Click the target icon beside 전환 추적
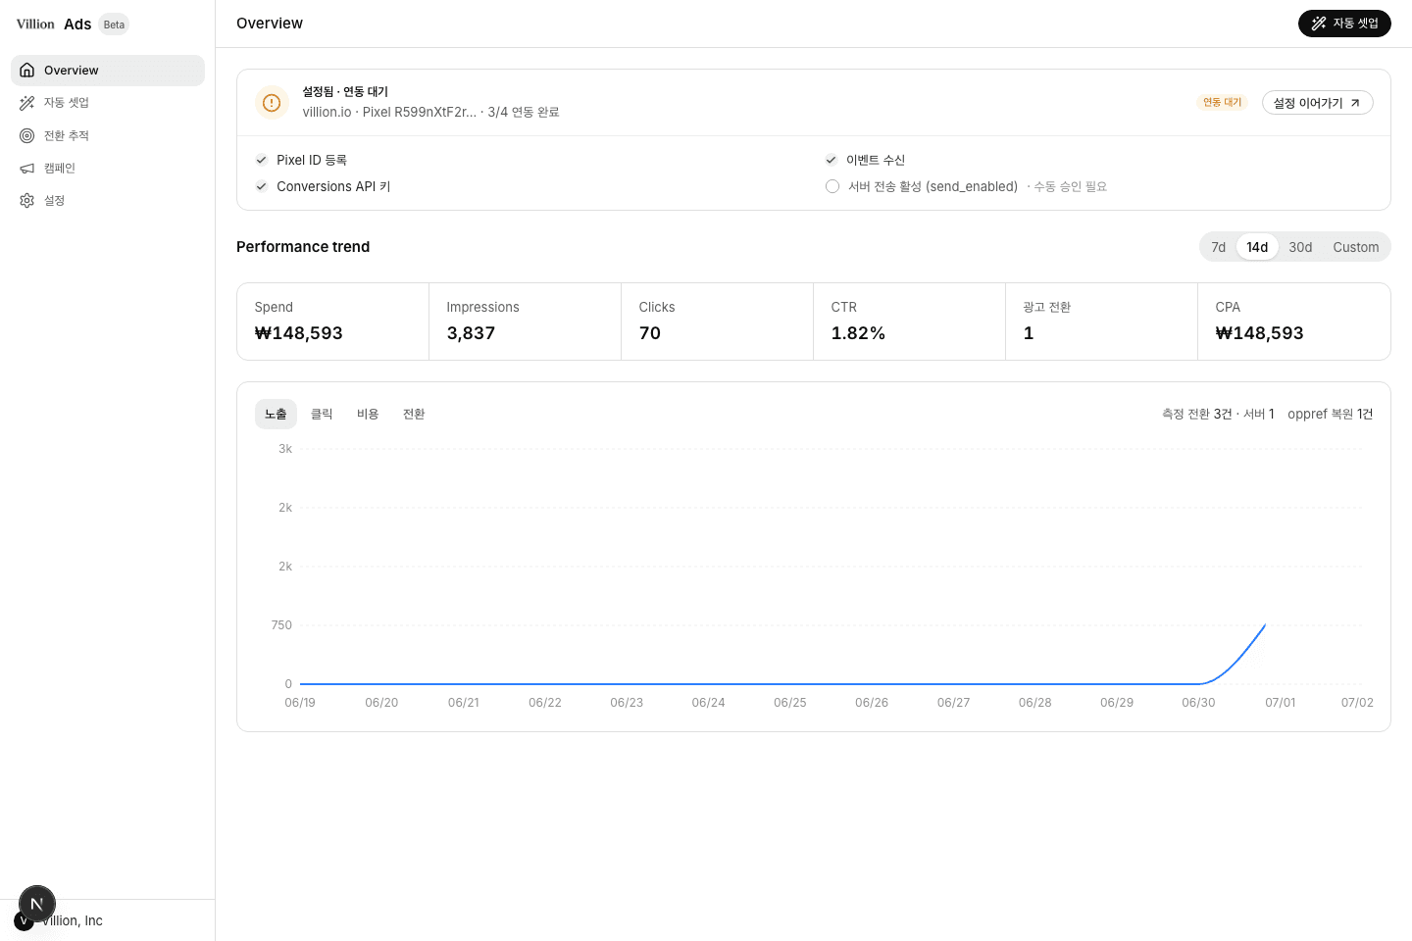The image size is (1412, 941). click(27, 135)
